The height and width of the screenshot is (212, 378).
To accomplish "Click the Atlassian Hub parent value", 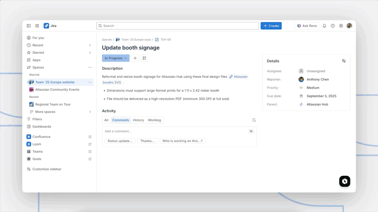I will click(x=317, y=104).
